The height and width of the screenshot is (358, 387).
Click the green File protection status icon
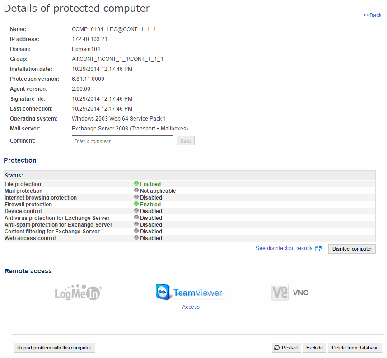point(136,184)
